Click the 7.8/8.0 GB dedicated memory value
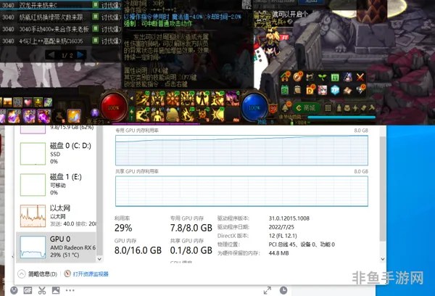Image resolution: width=435 pixels, height=296 pixels. (191, 228)
